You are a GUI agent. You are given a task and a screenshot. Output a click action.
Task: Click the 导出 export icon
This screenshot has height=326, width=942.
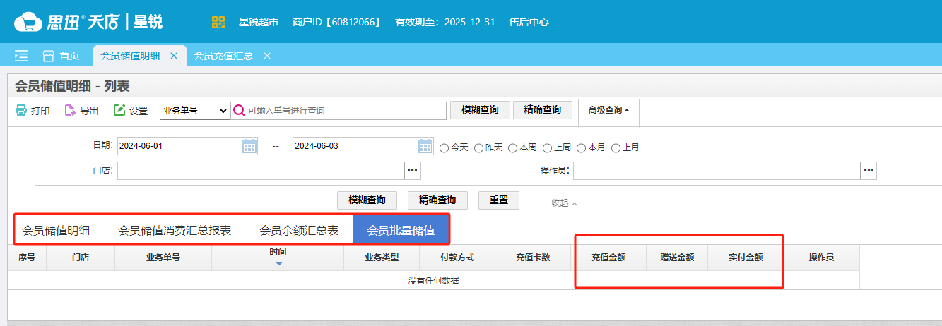[x=70, y=111]
